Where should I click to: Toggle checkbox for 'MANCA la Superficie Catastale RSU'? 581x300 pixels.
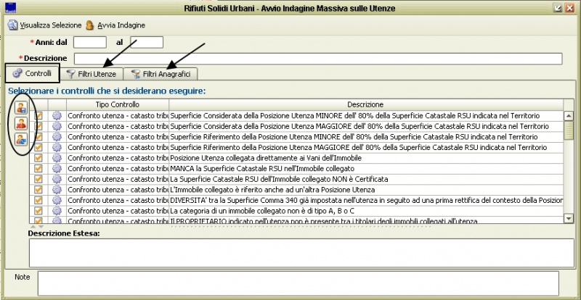(38, 168)
